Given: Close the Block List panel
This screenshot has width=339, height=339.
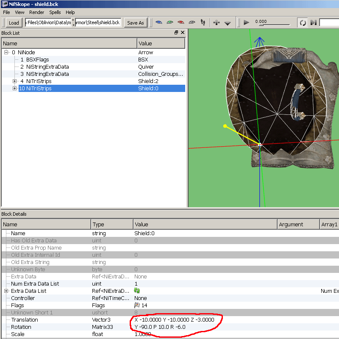Looking at the screenshot, I should pyautogui.click(x=183, y=33).
